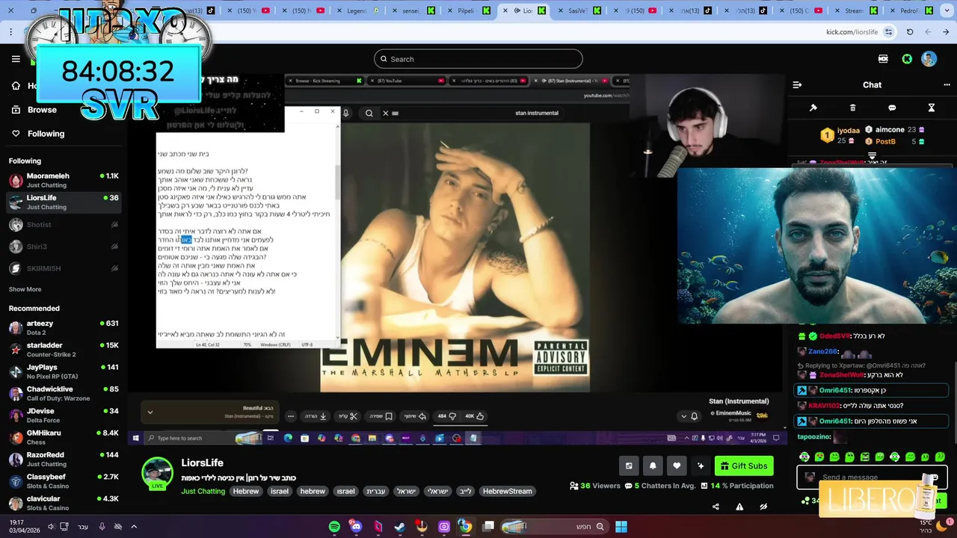Screen dimensions: 957x538
Task: Click the Kick search field
Action: [478, 59]
